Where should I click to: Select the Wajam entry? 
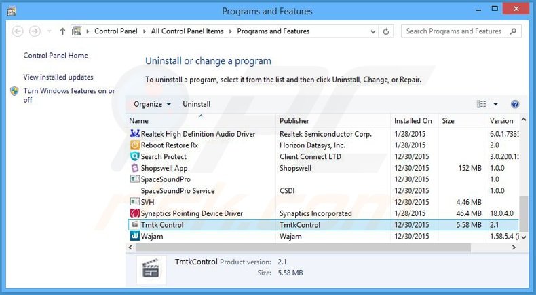323,236
